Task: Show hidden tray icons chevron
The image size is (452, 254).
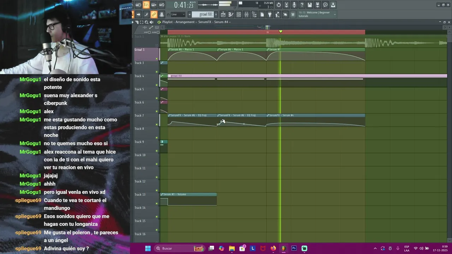Action: tap(375, 248)
